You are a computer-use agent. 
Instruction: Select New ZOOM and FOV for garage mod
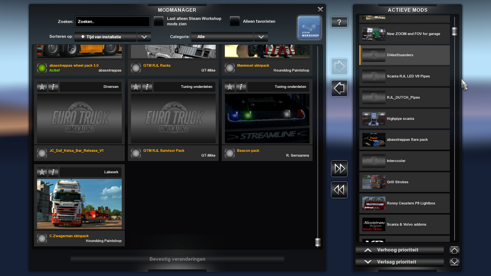(405, 34)
